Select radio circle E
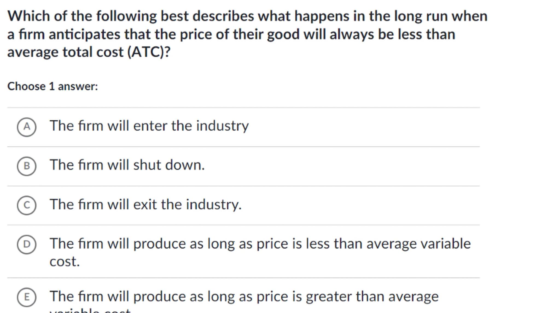 pyautogui.click(x=27, y=297)
